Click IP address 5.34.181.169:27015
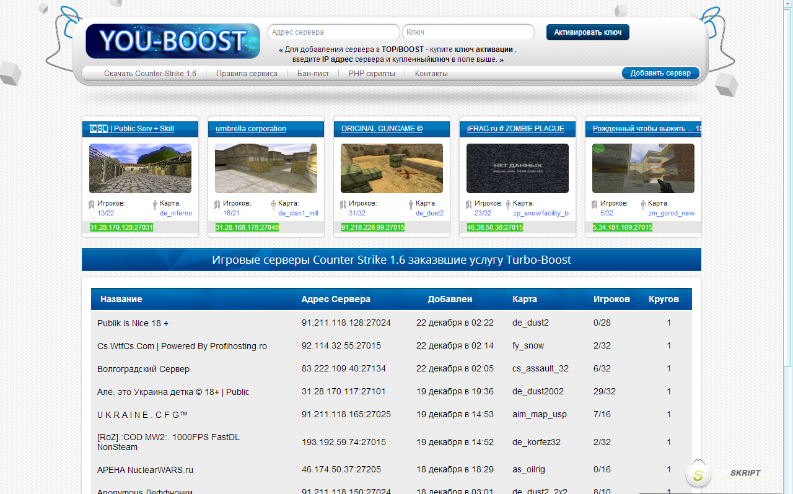This screenshot has width=793, height=494. click(x=623, y=227)
